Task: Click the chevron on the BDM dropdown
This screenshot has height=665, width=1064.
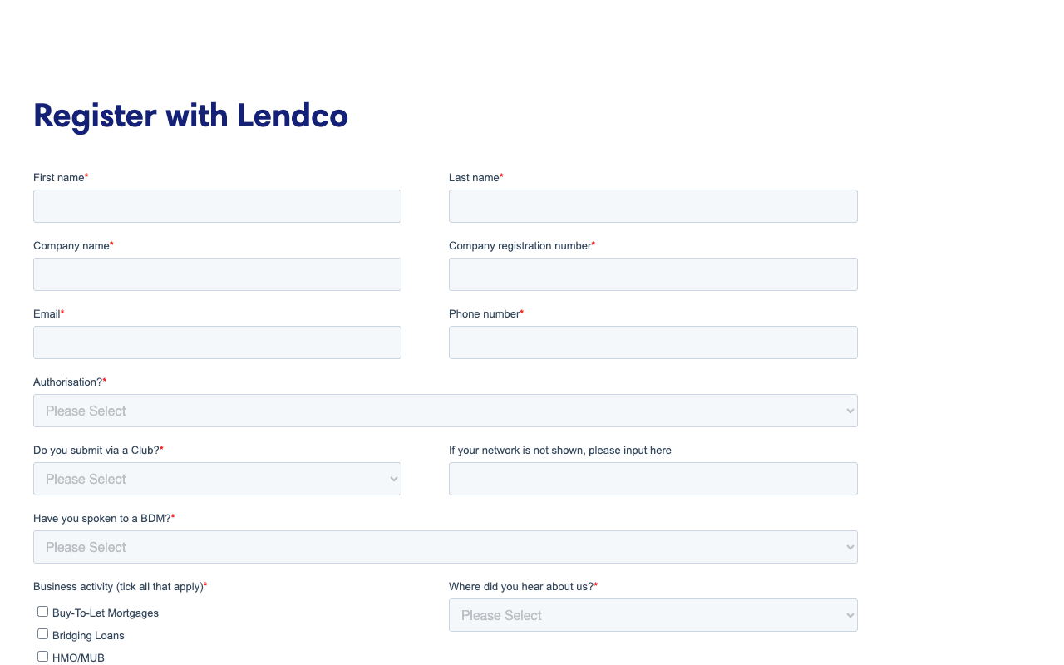Action: (850, 547)
